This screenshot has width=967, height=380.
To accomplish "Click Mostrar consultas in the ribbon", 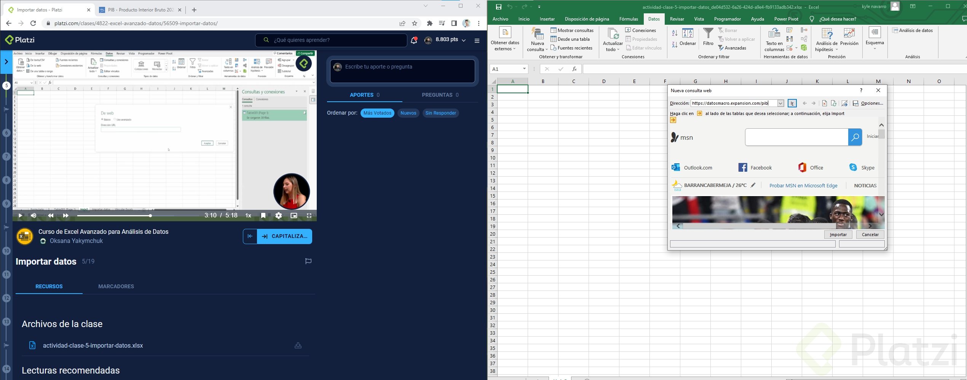I will (572, 30).
